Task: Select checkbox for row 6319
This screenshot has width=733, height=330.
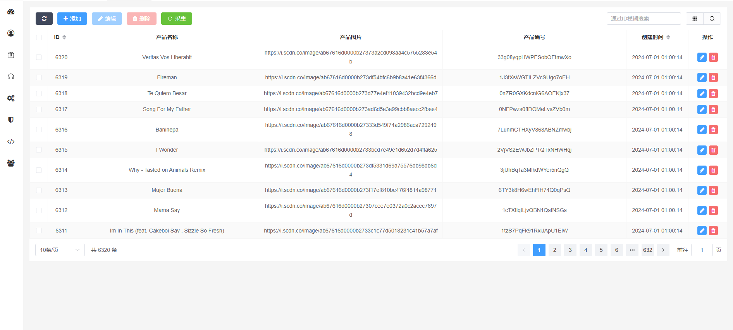Action: click(39, 77)
